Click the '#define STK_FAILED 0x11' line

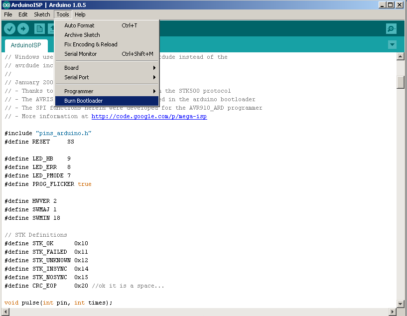(x=46, y=252)
